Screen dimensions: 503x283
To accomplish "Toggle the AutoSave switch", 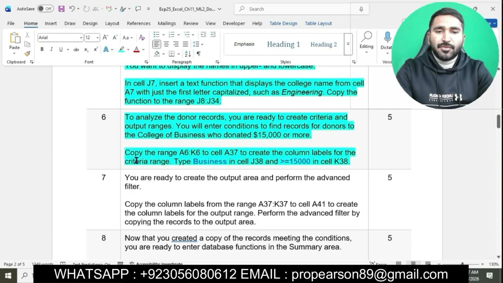I will pyautogui.click(x=46, y=9).
